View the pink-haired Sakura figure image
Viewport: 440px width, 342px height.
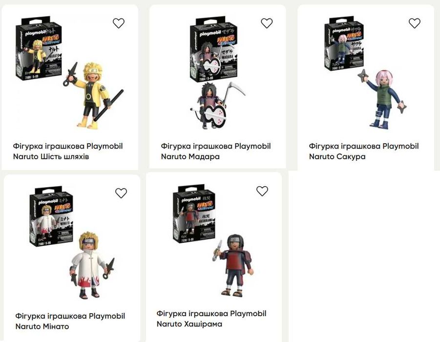pyautogui.click(x=382, y=98)
